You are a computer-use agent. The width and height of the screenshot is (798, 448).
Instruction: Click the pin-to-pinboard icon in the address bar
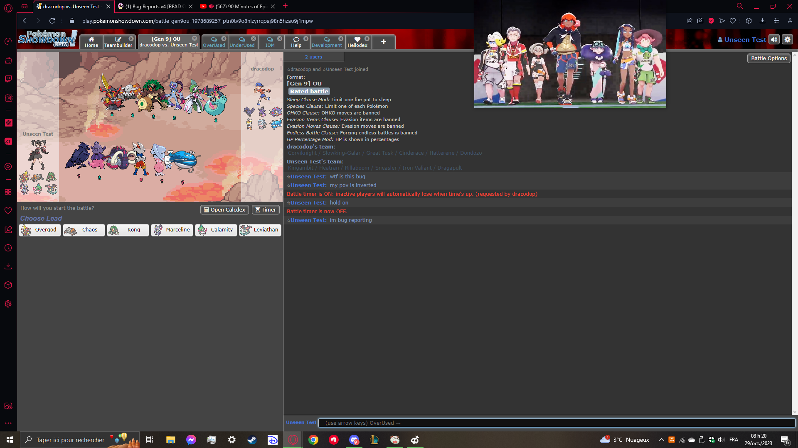[x=690, y=21]
